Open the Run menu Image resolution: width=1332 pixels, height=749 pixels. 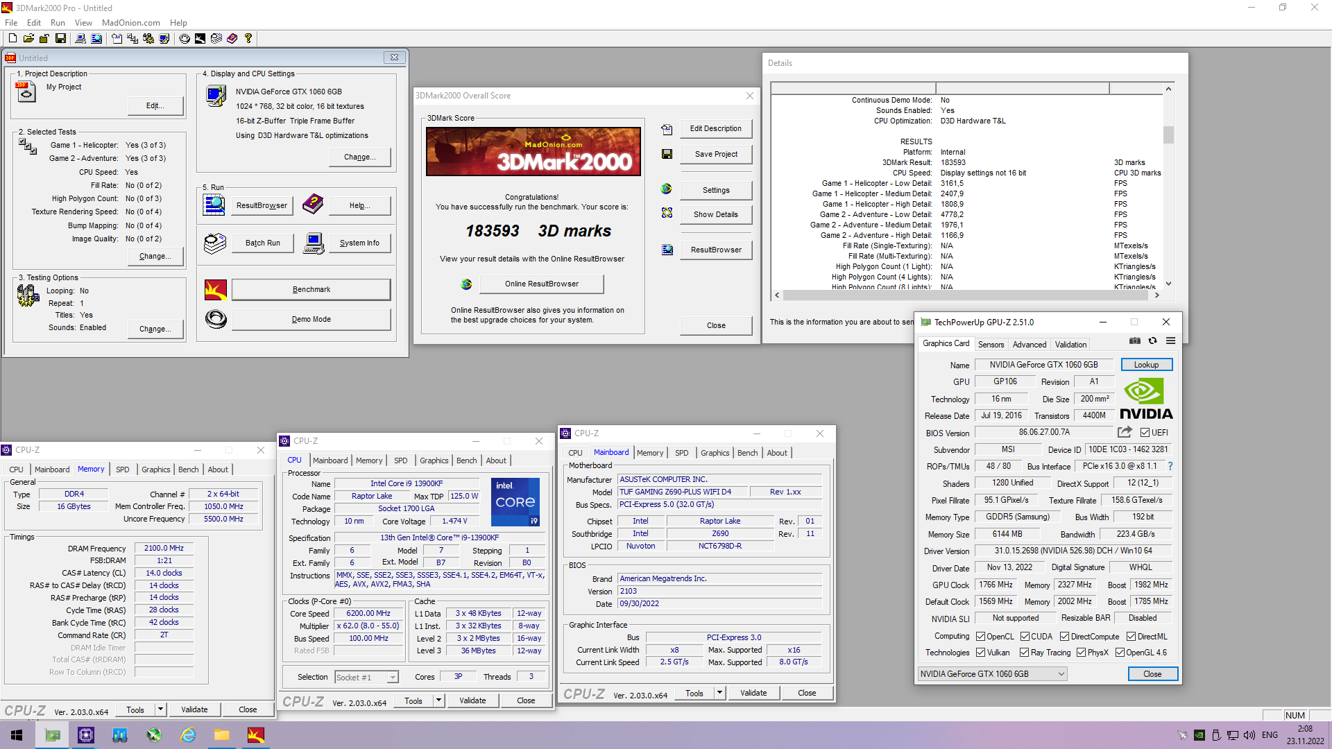click(x=58, y=23)
